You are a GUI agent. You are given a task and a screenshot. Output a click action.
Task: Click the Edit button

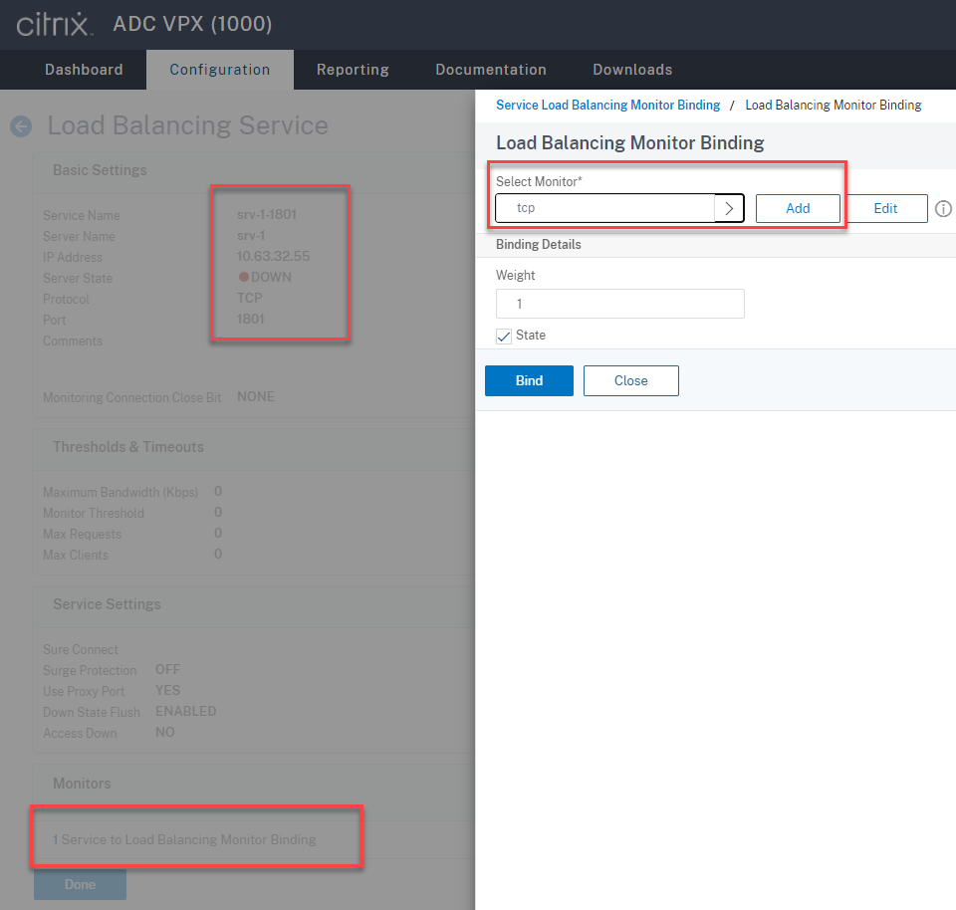tap(886, 208)
